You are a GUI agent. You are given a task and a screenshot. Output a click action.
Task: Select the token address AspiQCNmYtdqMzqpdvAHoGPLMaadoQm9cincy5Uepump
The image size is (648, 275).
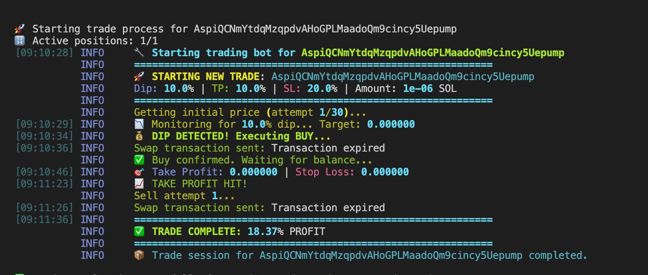pyautogui.click(x=324, y=28)
